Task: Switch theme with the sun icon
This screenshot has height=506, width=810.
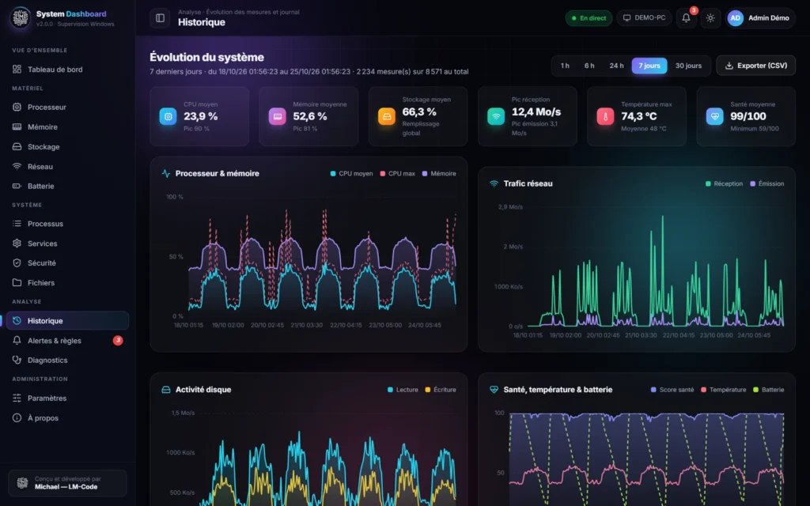Action: 710,18
